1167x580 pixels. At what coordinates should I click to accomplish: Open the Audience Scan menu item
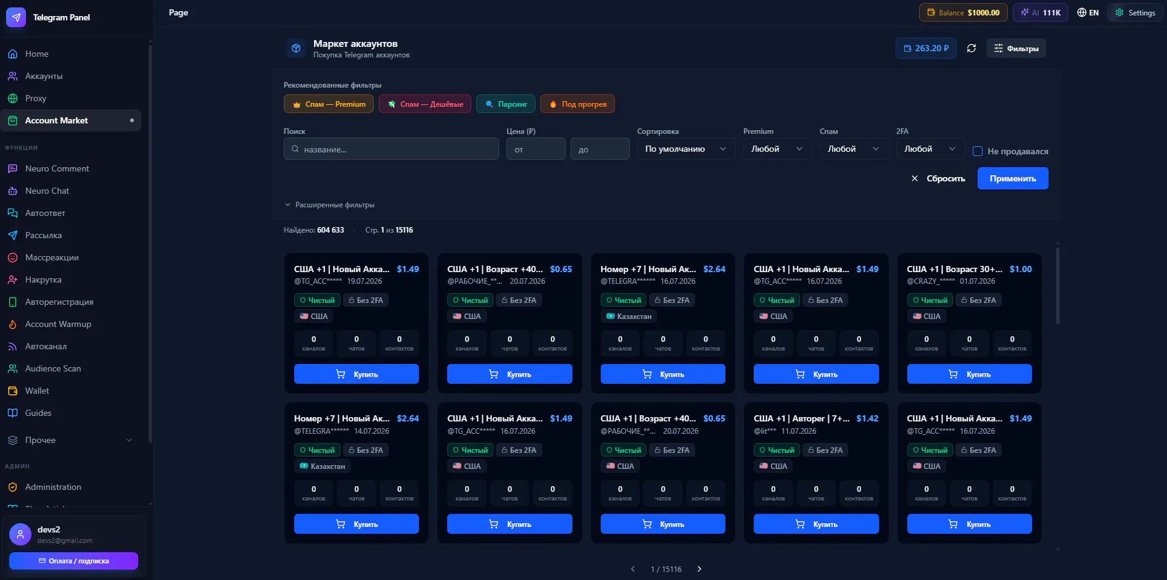coord(70,368)
